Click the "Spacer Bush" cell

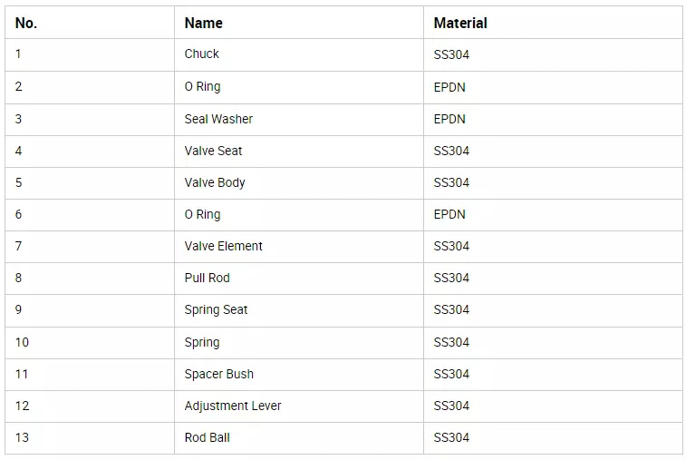(218, 374)
